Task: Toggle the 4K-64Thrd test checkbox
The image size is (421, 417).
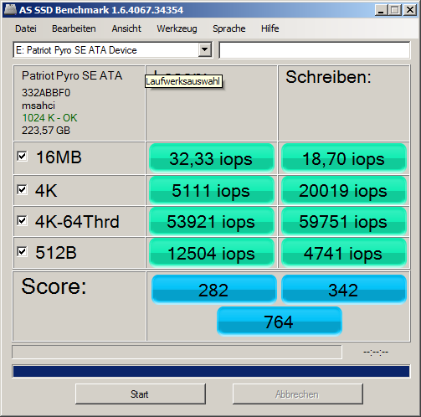Action: [x=22, y=221]
